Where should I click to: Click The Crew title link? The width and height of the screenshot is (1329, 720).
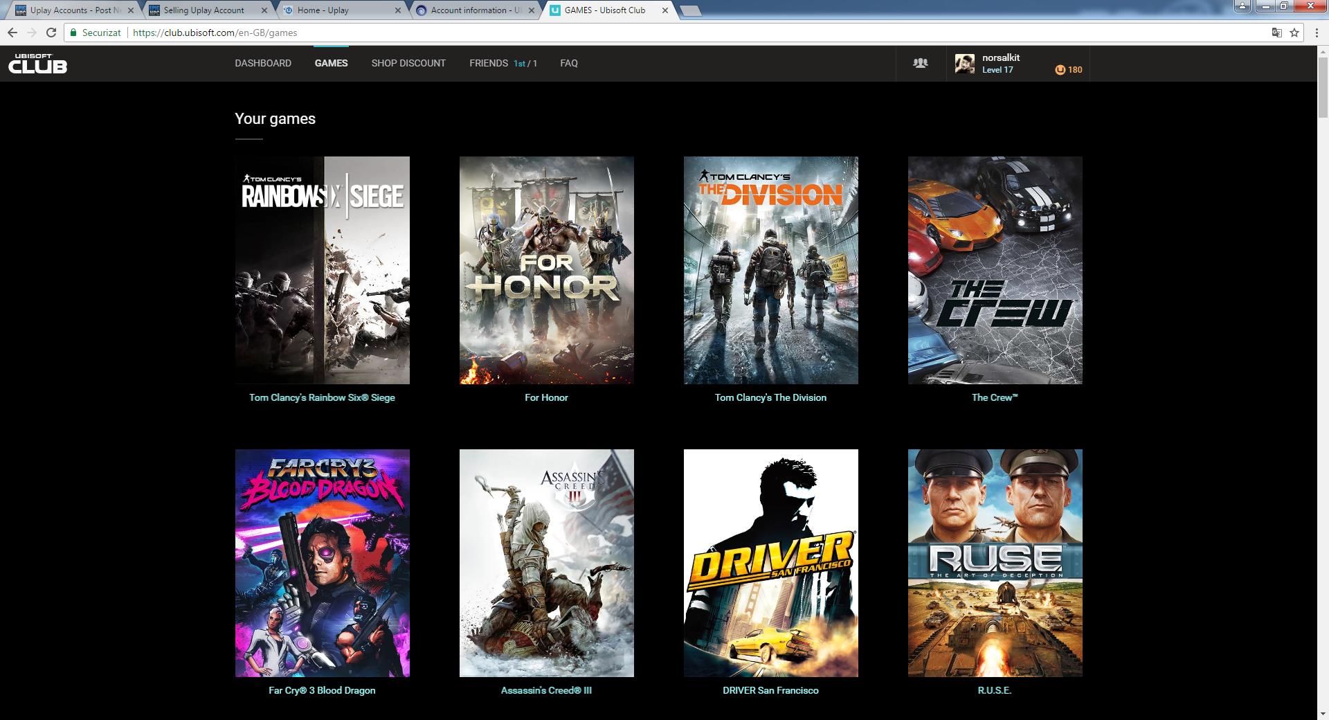(995, 397)
